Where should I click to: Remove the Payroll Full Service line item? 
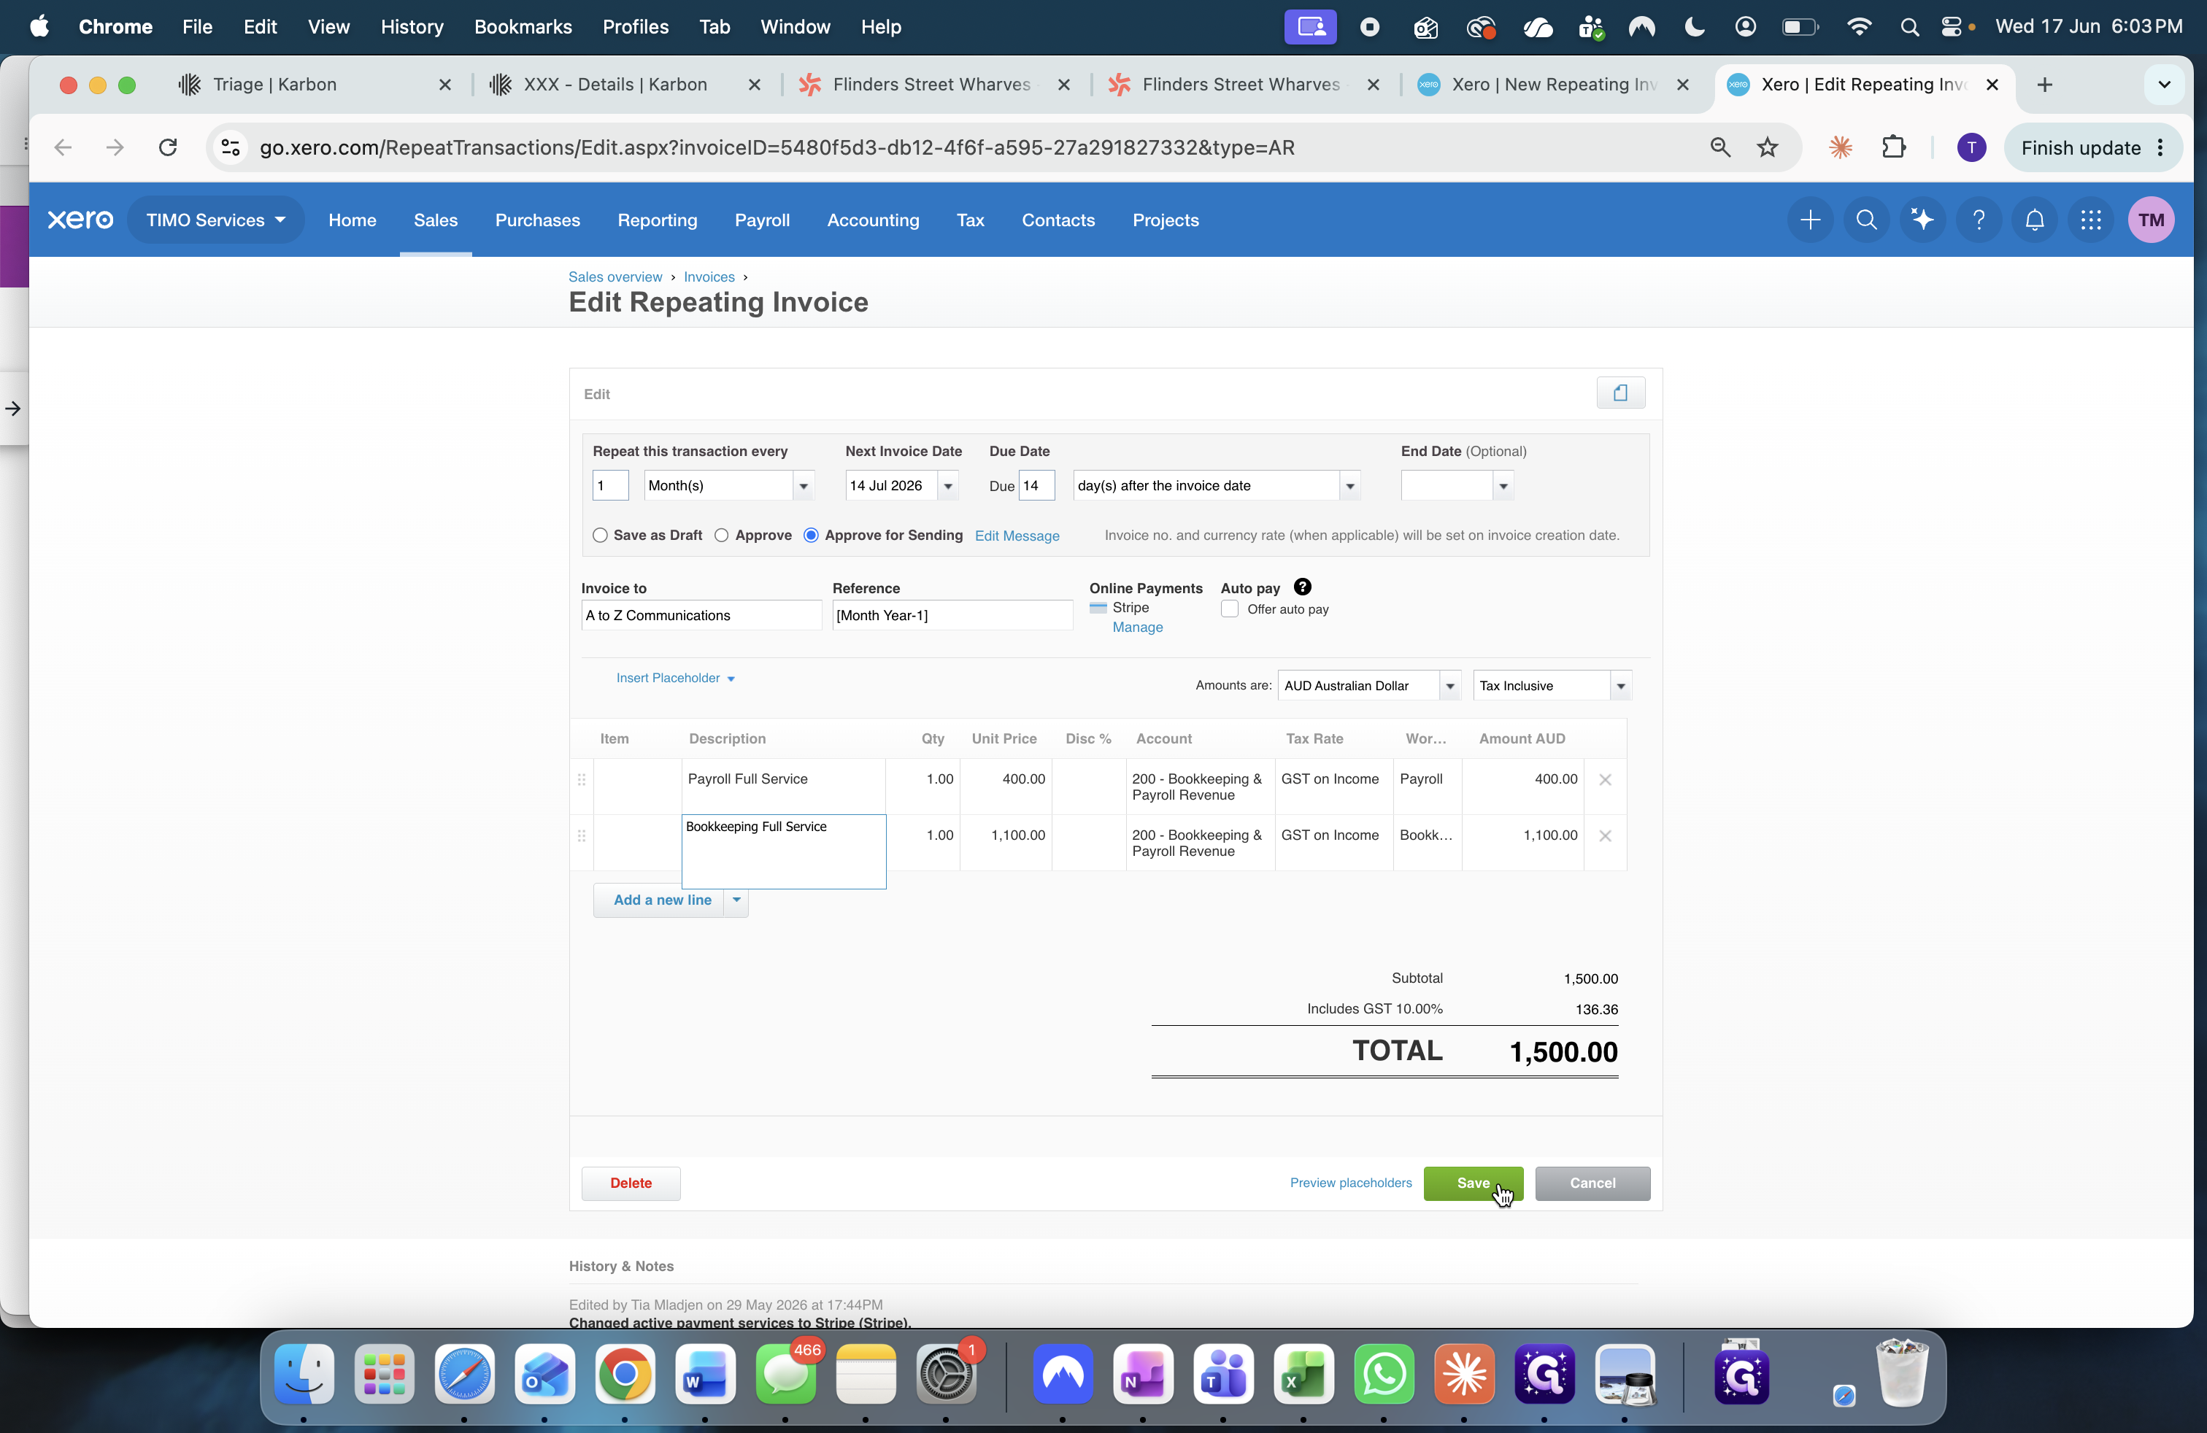click(1605, 779)
